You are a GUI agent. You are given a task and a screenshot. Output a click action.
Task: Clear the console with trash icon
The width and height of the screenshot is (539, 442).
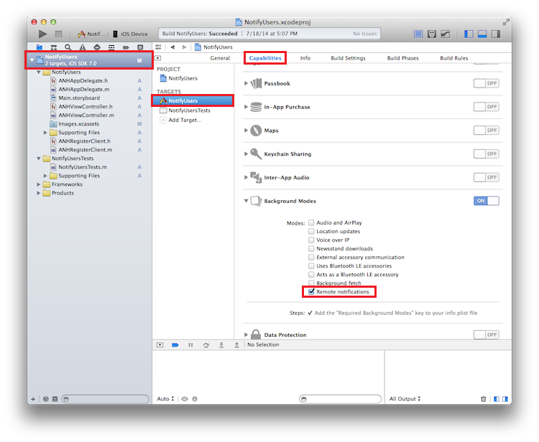click(484, 399)
